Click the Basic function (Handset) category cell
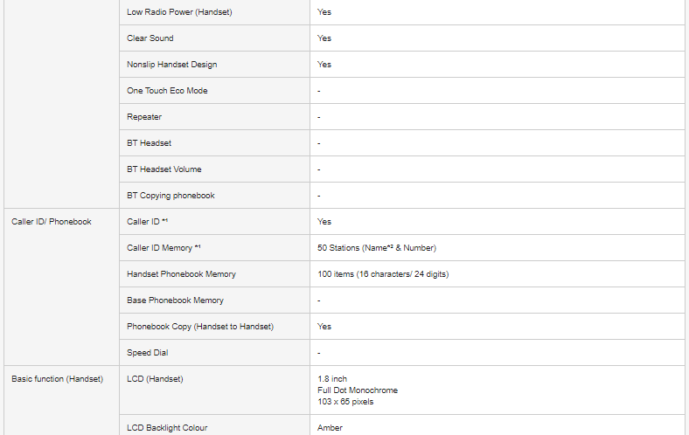The image size is (689, 435). tap(57, 379)
